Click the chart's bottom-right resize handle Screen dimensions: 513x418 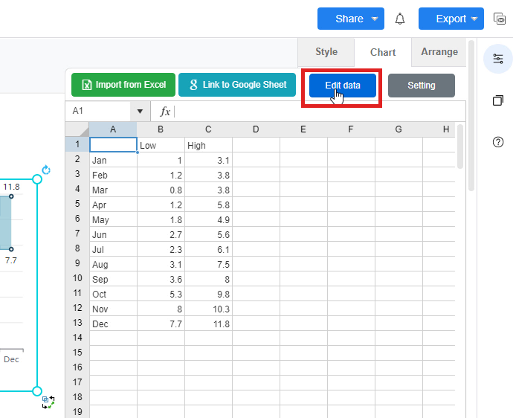point(37,390)
